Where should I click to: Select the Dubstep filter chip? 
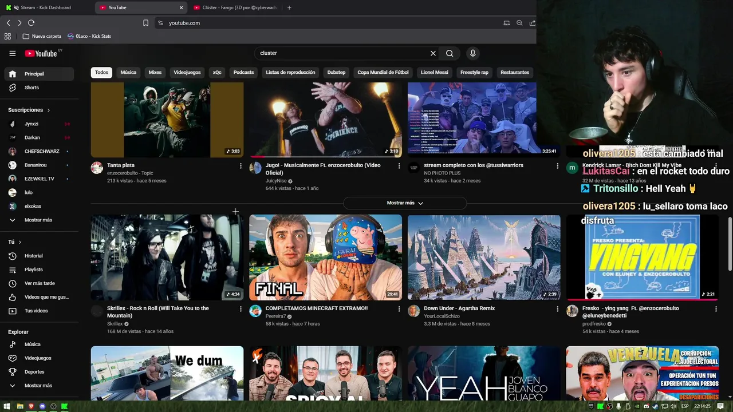click(x=336, y=73)
